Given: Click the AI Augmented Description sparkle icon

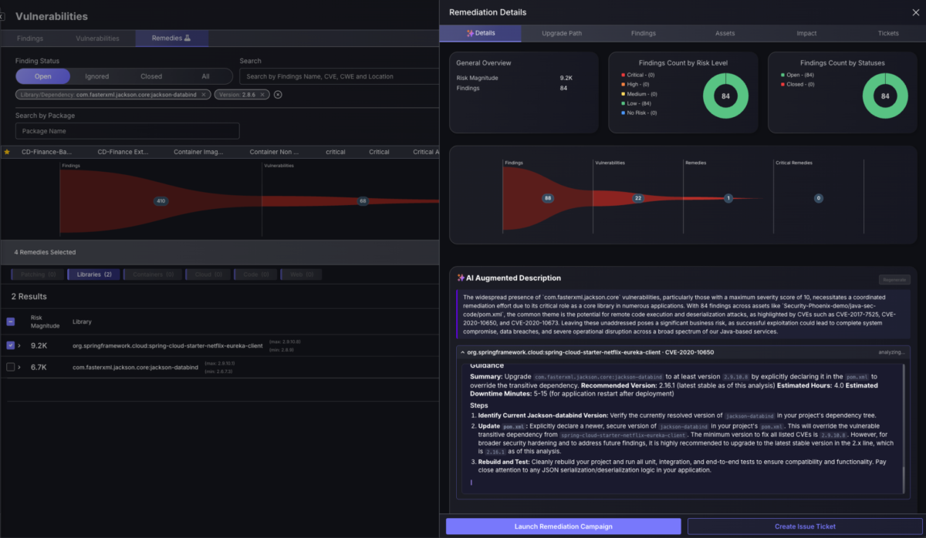Looking at the screenshot, I should pyautogui.click(x=461, y=277).
